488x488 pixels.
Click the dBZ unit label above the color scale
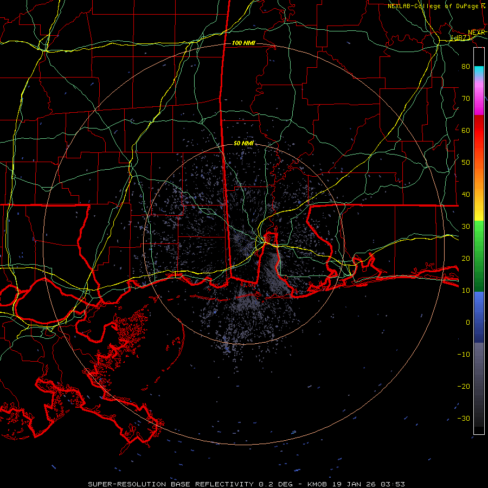tap(461, 37)
